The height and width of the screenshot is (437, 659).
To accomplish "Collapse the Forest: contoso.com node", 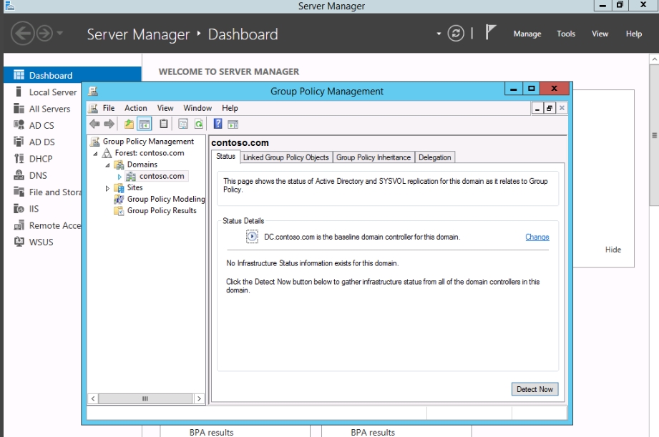I will (95, 154).
